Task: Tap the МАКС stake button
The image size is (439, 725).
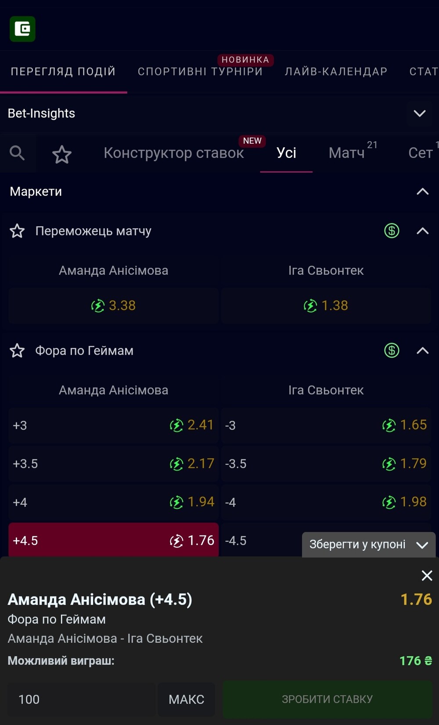Action: tap(187, 699)
